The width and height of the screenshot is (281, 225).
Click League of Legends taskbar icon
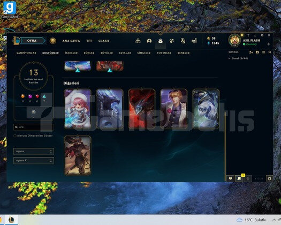[11, 220]
